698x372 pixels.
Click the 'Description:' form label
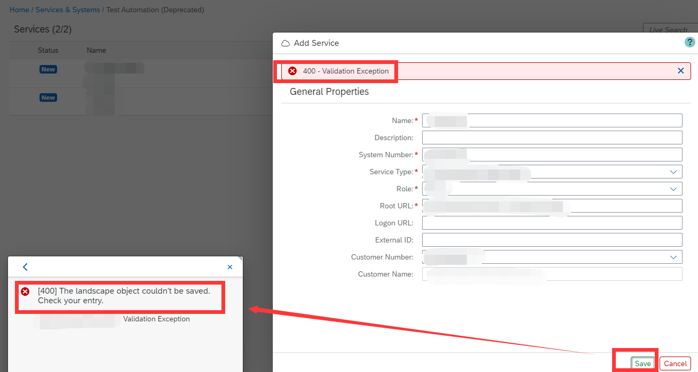(394, 138)
